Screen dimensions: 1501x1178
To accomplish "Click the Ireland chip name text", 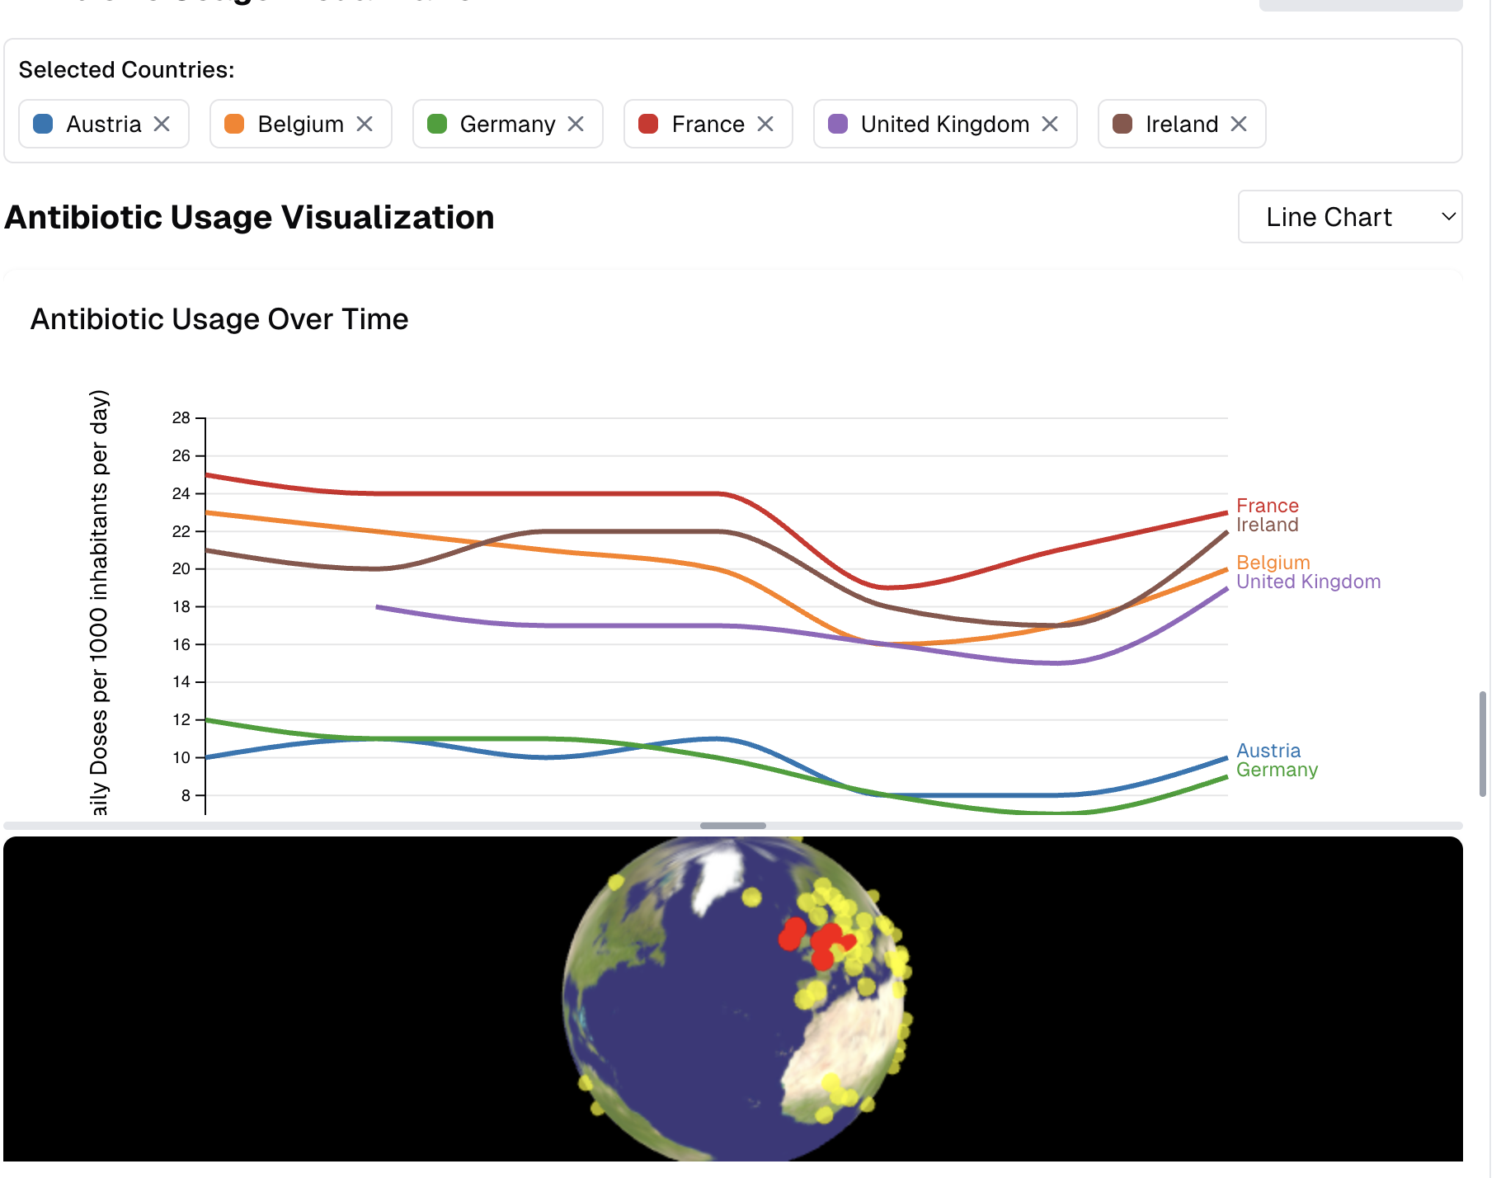I will pyautogui.click(x=1182, y=124).
